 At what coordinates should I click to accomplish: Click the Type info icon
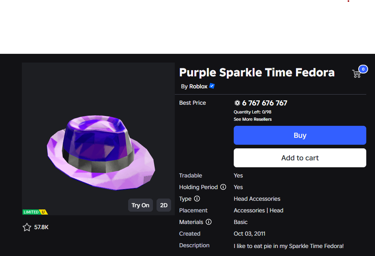(x=197, y=199)
